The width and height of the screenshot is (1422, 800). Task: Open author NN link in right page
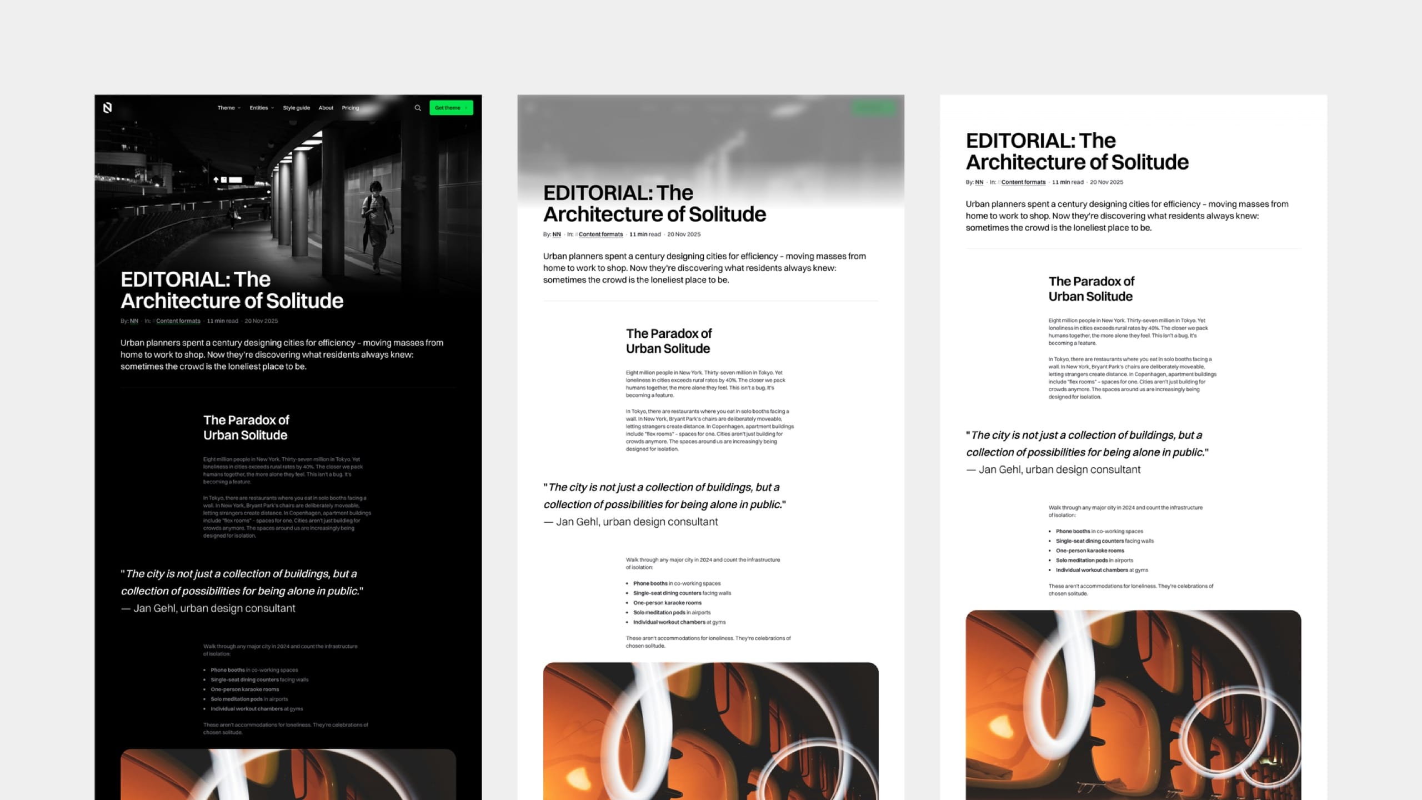(x=979, y=182)
